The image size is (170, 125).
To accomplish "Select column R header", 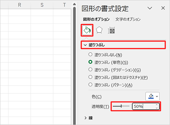I will coord(19,5).
